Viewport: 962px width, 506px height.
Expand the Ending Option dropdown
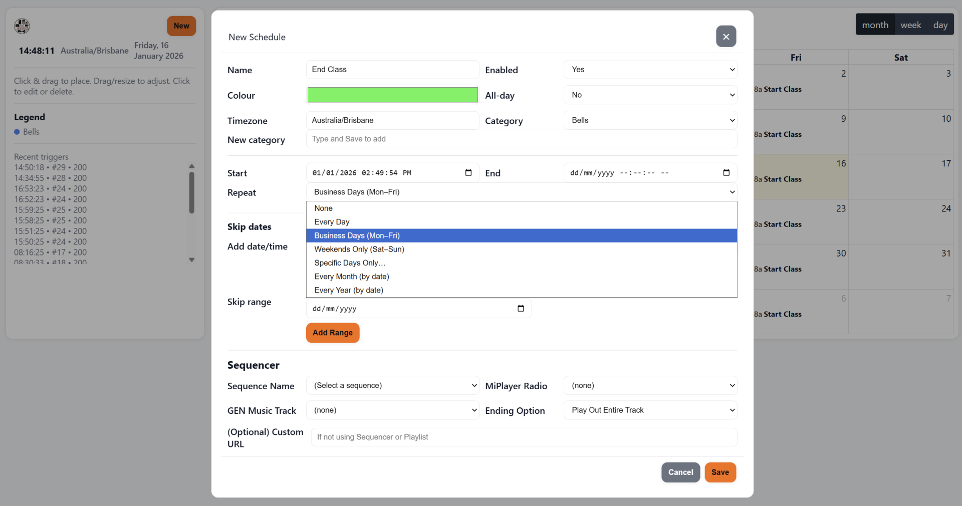click(650, 410)
